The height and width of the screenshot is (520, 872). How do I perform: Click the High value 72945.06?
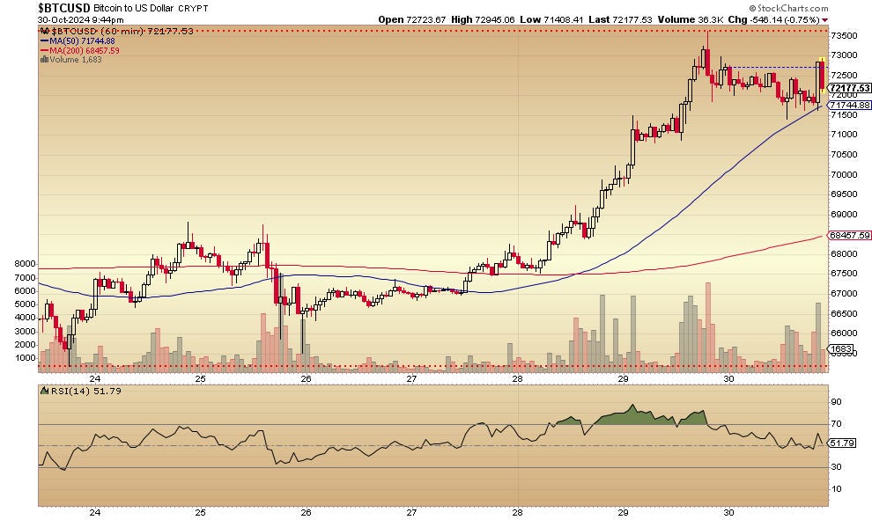pos(495,19)
